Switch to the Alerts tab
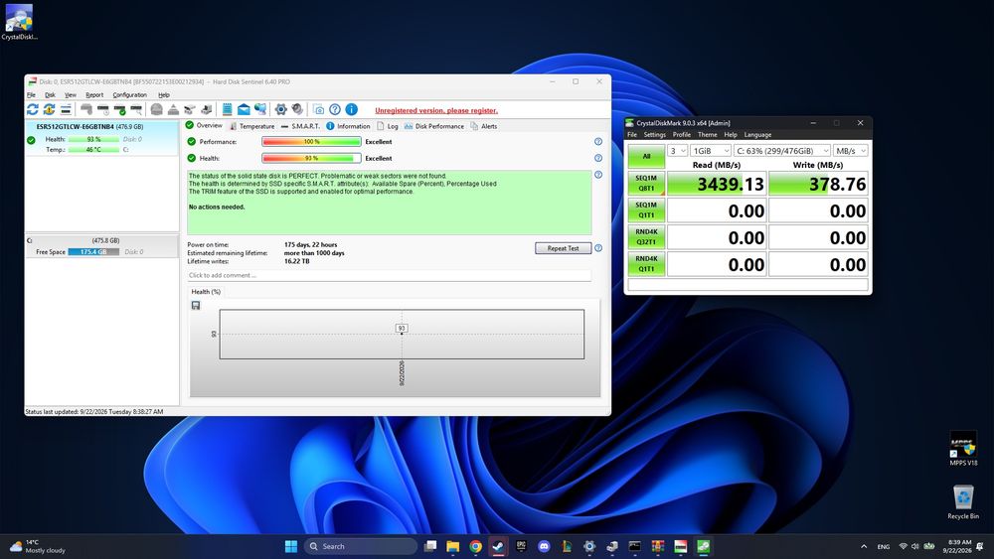 pos(484,126)
